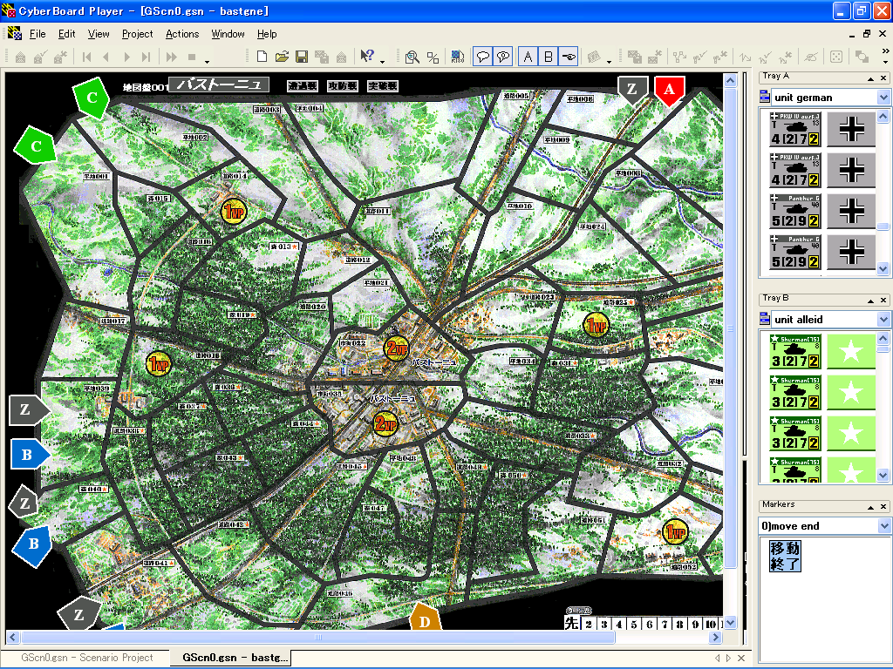Step forward one move in playback
The image size is (893, 669).
(126, 57)
